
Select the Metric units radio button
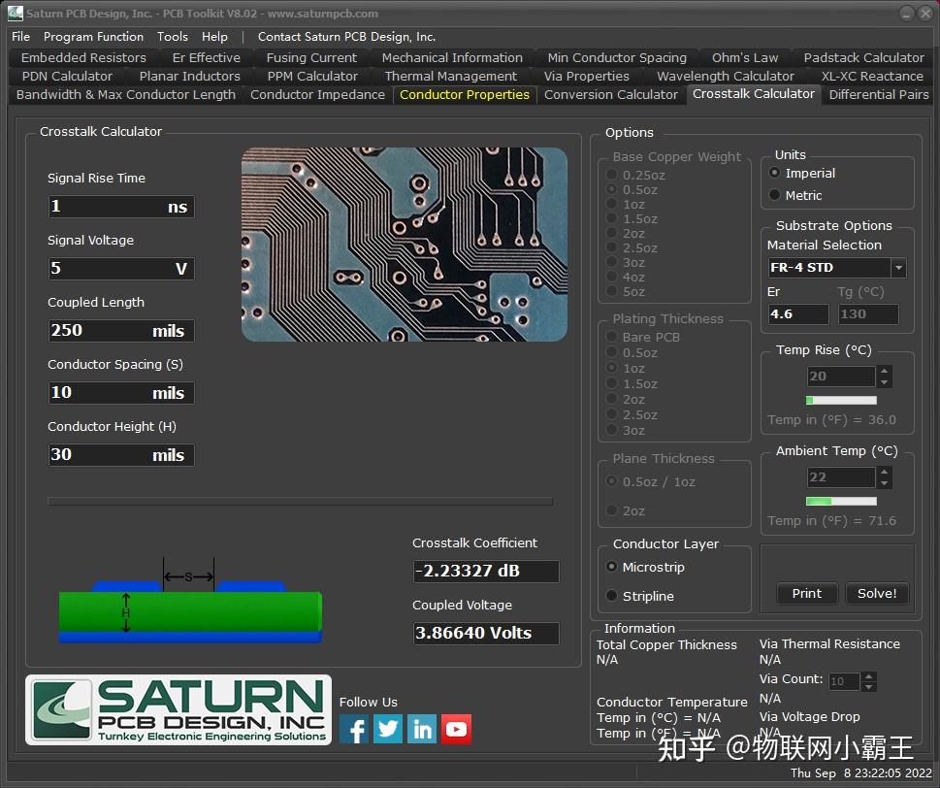774,194
